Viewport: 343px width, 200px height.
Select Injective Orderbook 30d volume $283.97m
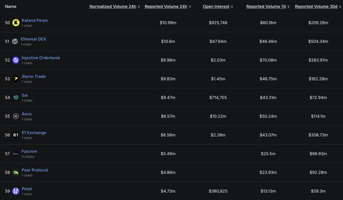coord(318,60)
